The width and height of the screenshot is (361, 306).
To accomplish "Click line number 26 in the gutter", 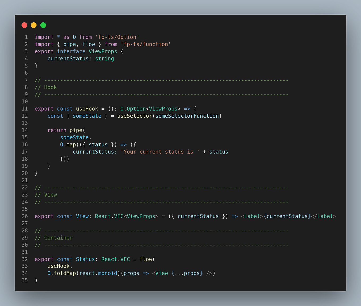I will click(25, 216).
